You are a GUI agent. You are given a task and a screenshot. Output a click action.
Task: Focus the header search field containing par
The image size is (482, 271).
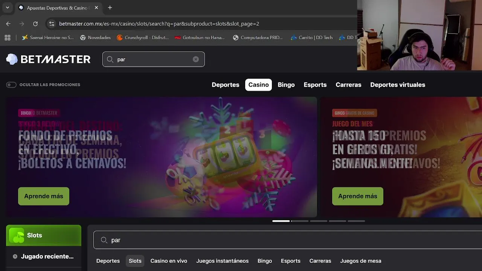(154, 59)
